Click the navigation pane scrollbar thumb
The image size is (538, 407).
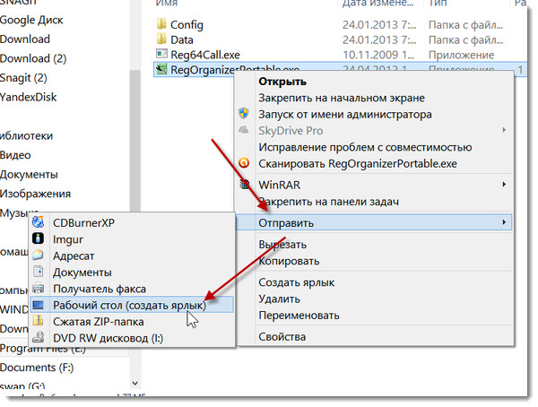(x=134, y=141)
